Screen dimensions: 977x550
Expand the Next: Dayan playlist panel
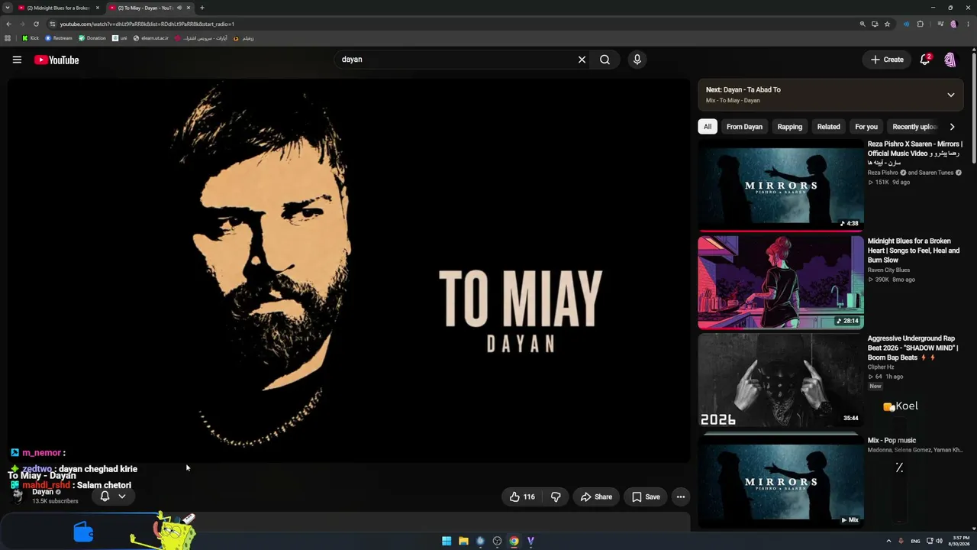tap(951, 95)
